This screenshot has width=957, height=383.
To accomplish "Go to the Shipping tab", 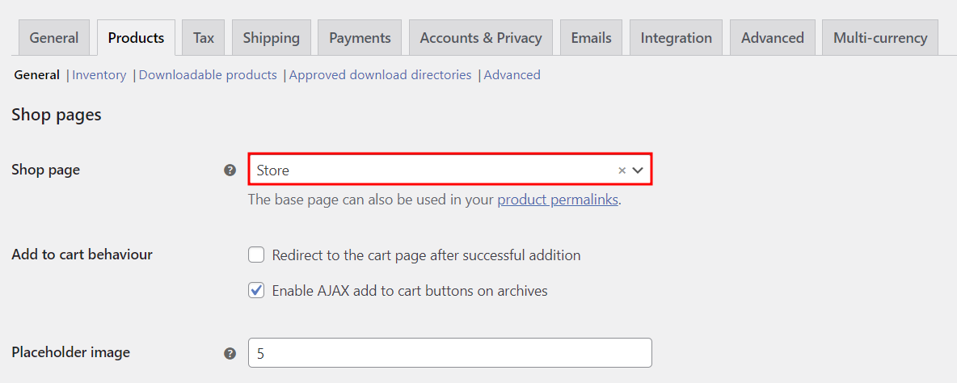I will (x=271, y=38).
